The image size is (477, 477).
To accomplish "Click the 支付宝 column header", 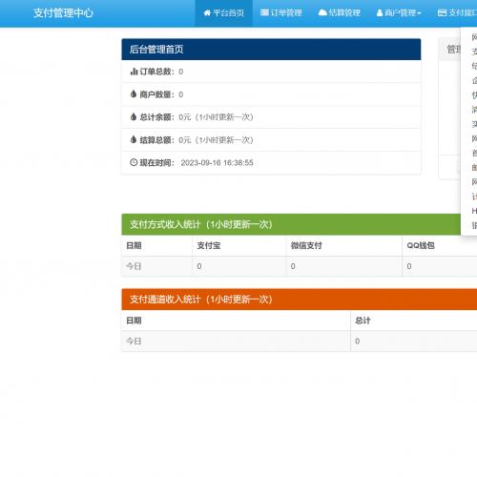I will [209, 245].
